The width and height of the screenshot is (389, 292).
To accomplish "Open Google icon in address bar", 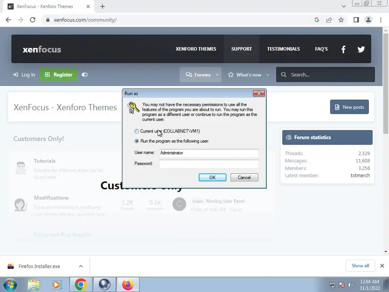I will [x=316, y=20].
